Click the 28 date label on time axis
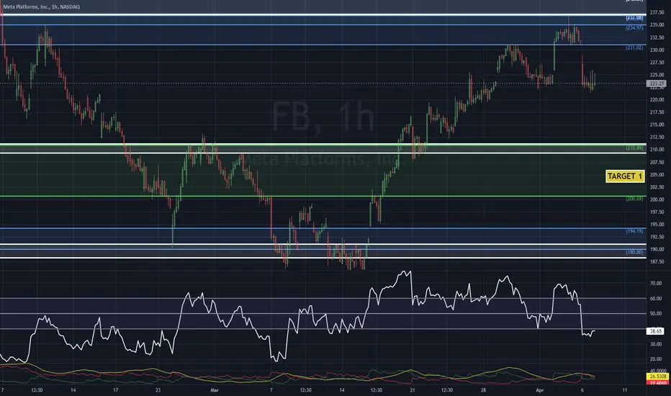Viewport: 671px width, 396px height. (483, 390)
